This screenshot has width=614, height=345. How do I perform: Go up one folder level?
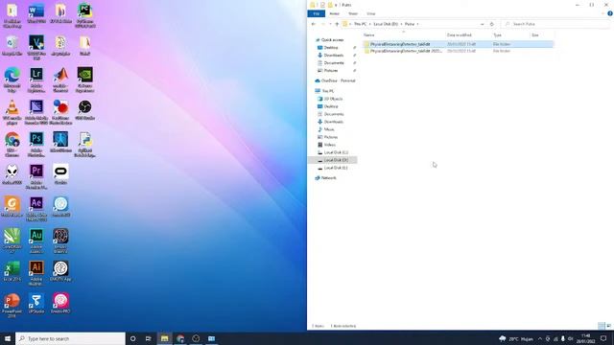pos(337,24)
